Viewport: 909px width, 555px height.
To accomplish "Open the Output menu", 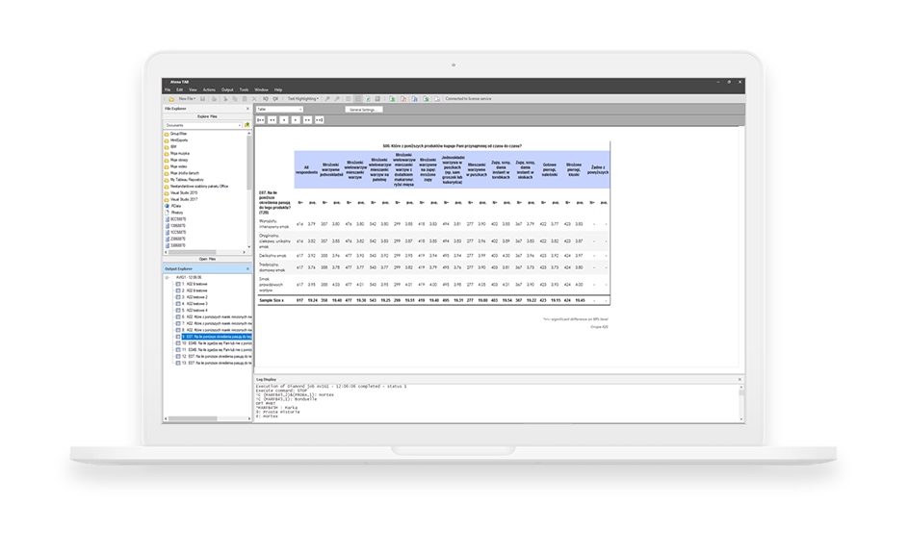I will point(227,89).
